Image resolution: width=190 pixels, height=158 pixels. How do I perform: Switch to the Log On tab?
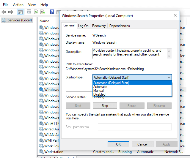point(83,26)
